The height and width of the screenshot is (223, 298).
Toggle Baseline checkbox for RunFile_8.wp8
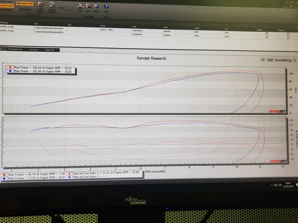coord(288,34)
